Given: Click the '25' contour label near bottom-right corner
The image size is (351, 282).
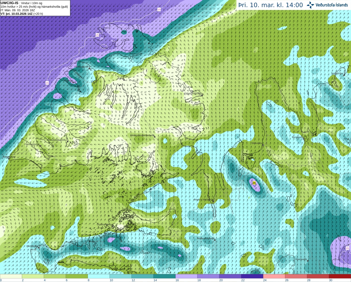Looking at the screenshot, I should point(347,248).
